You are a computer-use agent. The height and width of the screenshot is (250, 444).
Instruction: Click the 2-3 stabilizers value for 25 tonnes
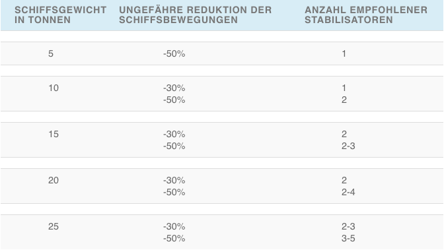click(348, 226)
